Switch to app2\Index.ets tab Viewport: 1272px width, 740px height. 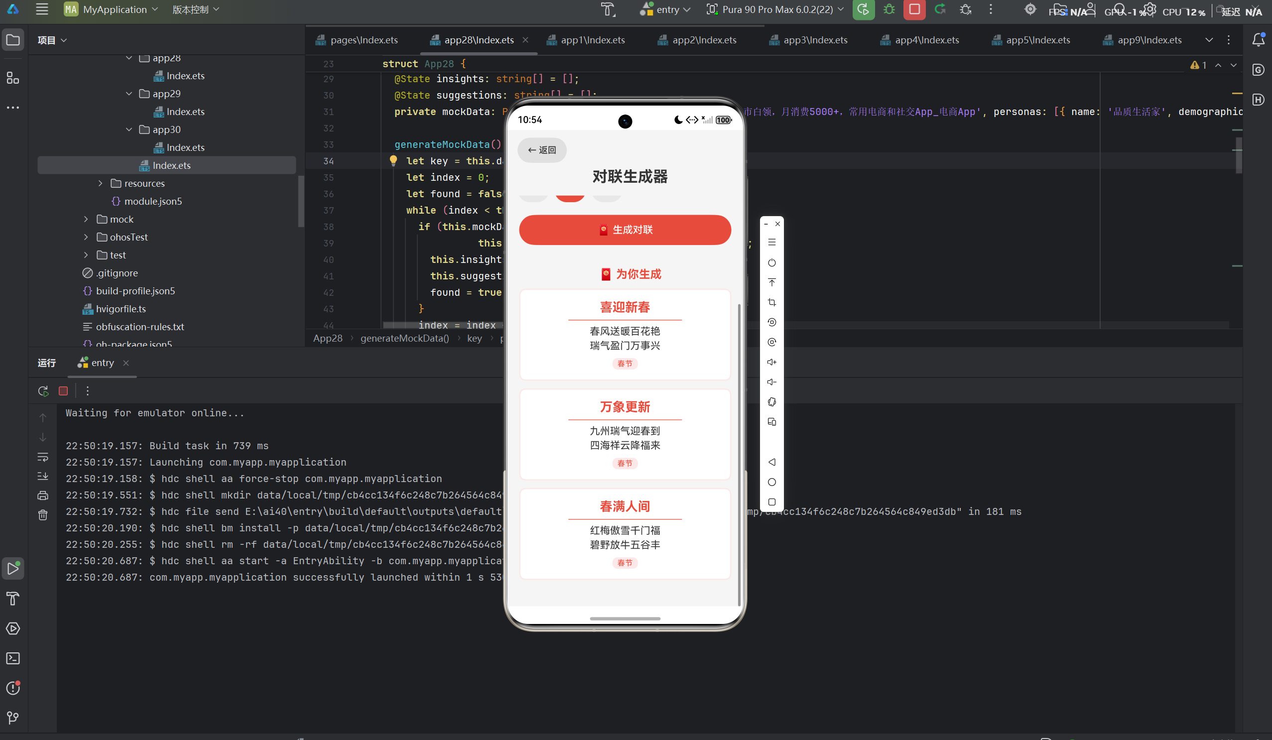697,40
